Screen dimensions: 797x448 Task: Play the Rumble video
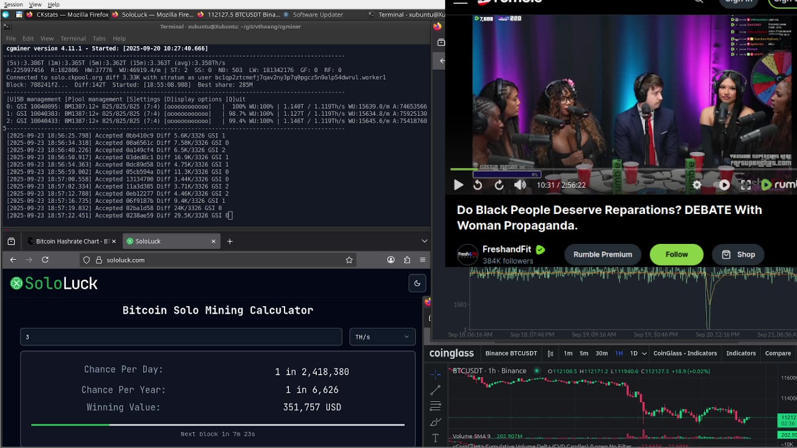pyautogui.click(x=458, y=185)
